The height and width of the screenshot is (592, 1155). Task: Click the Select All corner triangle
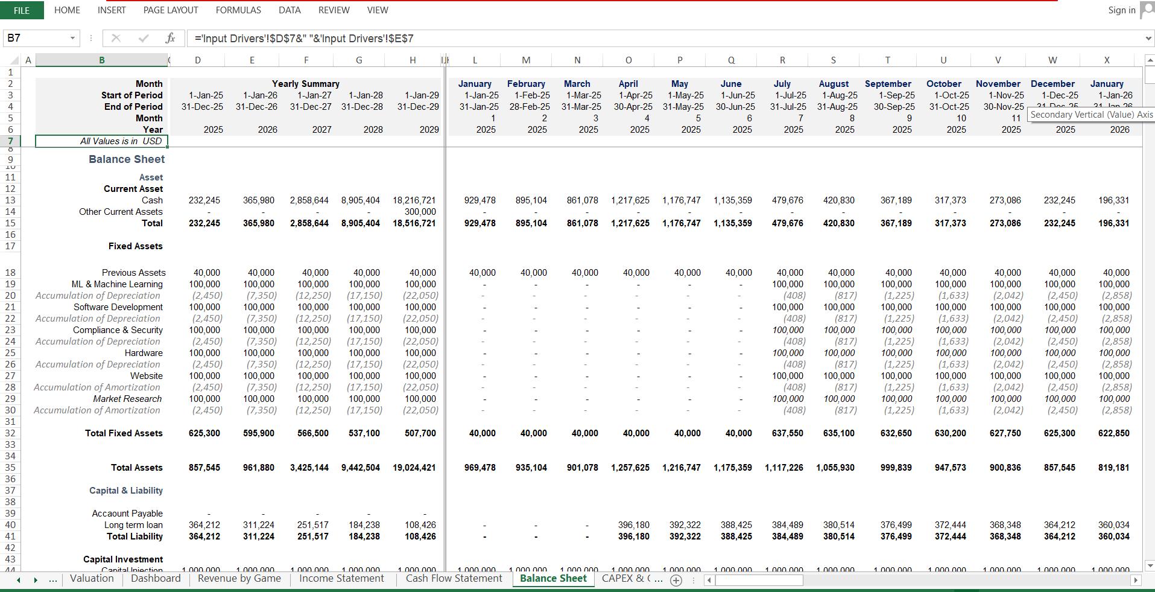[x=15, y=60]
